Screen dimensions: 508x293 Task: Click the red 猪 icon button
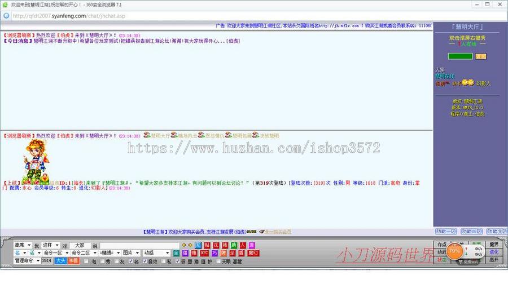[225, 246]
